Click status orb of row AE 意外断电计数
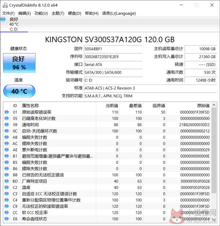 (x=7, y=150)
